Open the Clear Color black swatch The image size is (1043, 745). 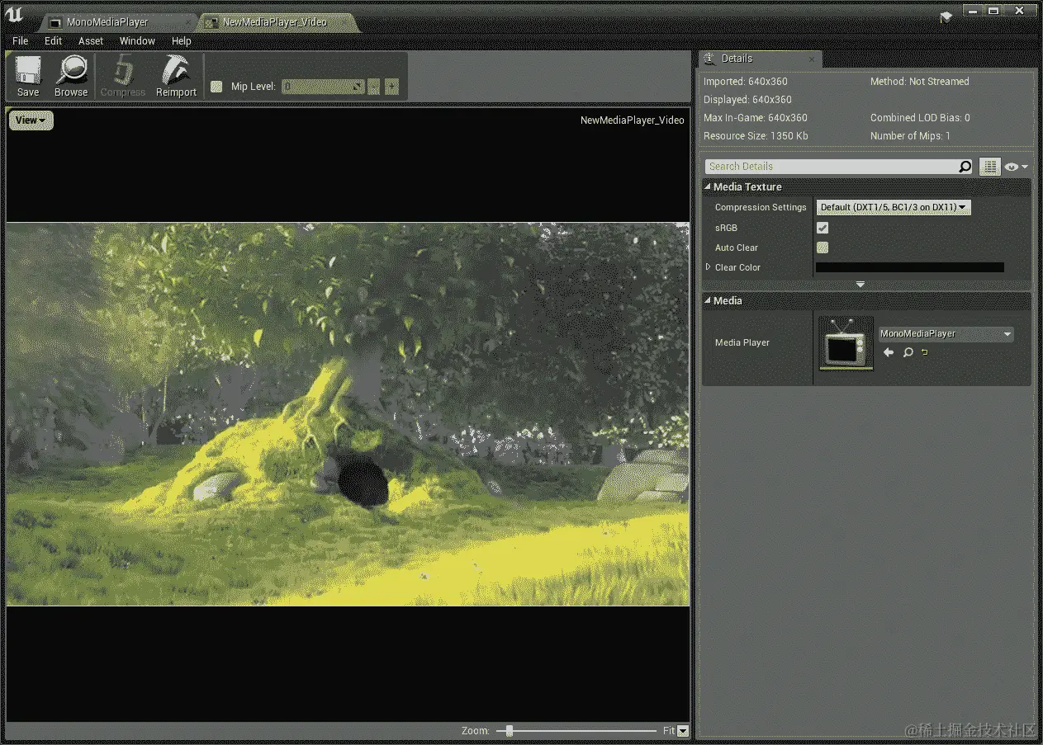point(910,267)
